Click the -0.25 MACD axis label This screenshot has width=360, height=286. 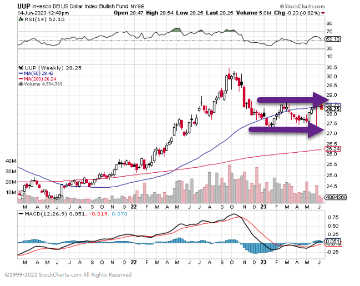332,252
